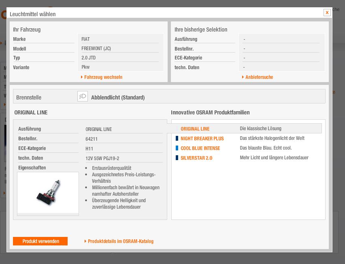Click the Ihre bisherige Selektion heading
The width and height of the screenshot is (345, 264).
[x=201, y=30]
